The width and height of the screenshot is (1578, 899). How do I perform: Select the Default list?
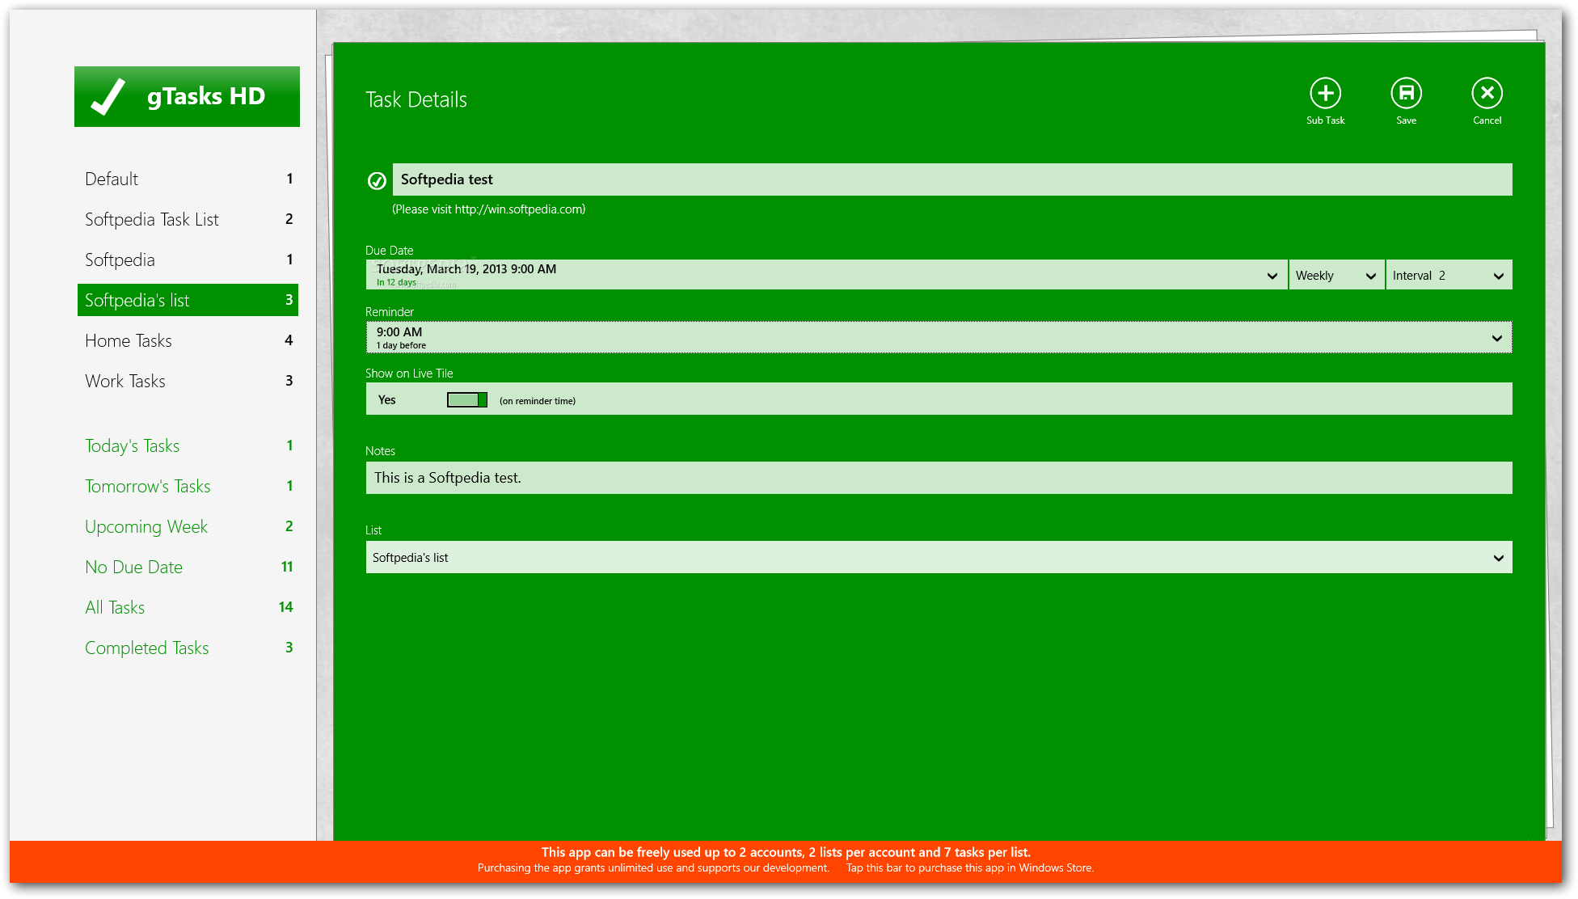pyautogui.click(x=188, y=179)
